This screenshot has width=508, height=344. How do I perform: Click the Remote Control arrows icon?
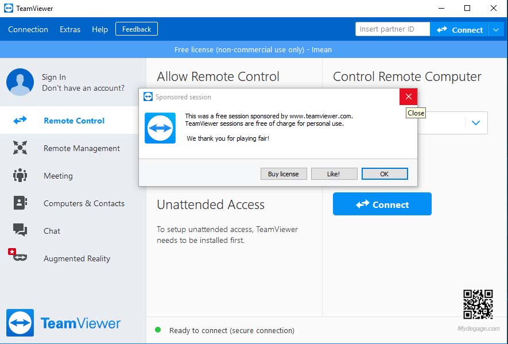click(x=20, y=120)
